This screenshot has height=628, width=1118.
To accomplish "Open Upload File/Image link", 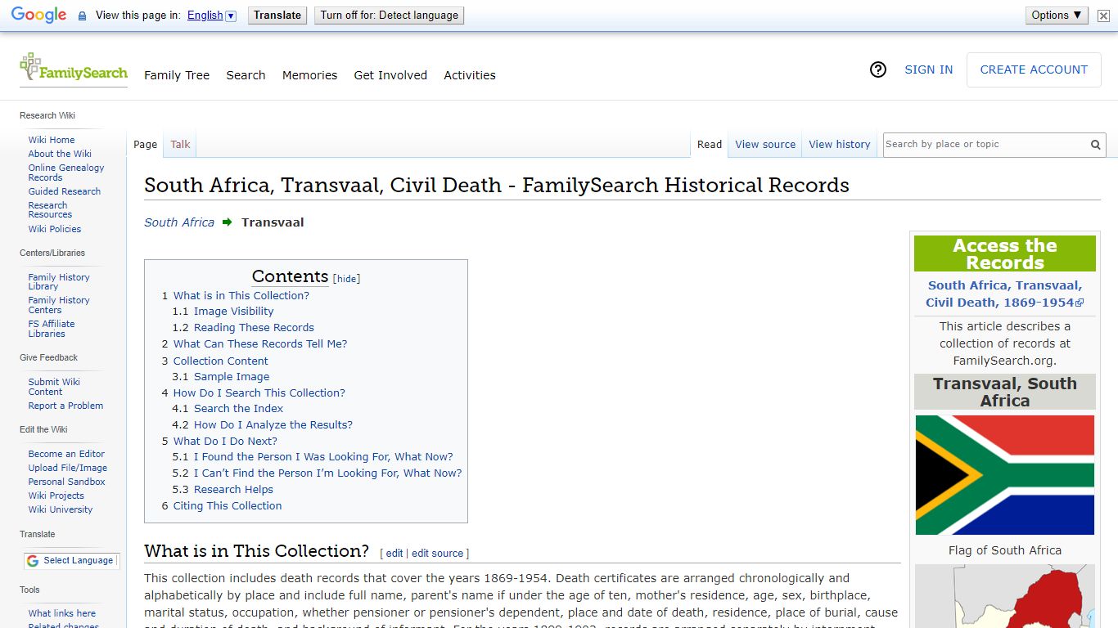I will pos(68,468).
